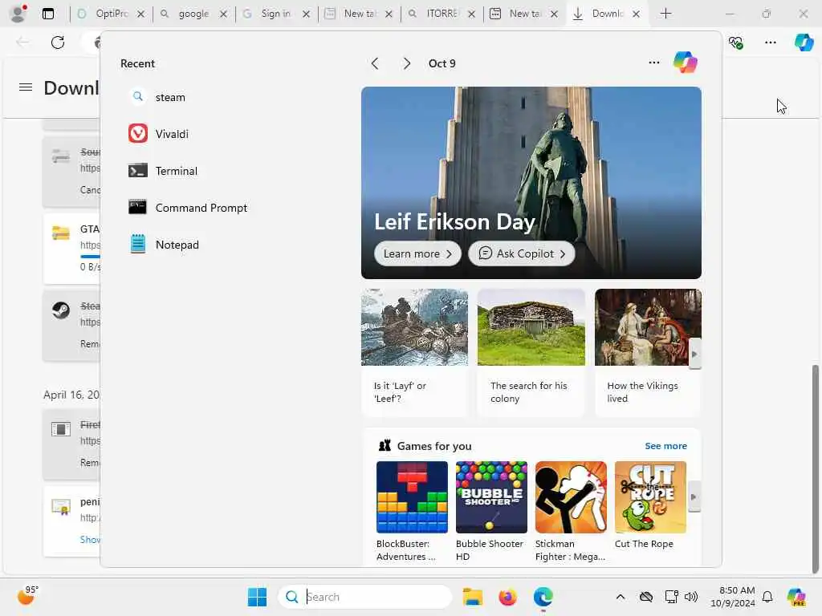The height and width of the screenshot is (616, 822).
Task: Open the Windows Start button
Action: [x=257, y=597]
